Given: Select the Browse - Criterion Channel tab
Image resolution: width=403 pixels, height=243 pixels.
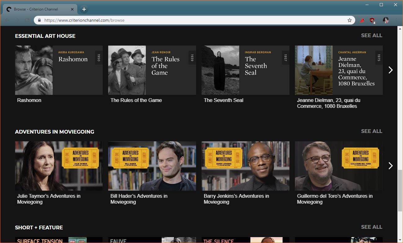Looking at the screenshot, I should click(x=40, y=9).
